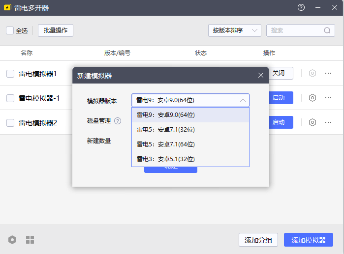Viewport: 344px width, 254px height.
Task: Click the 磁盘管理 help icon
Action: coord(118,121)
